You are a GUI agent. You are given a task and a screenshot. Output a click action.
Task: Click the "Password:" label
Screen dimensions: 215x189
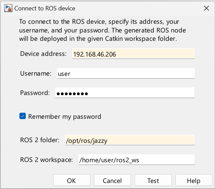[x=35, y=93]
